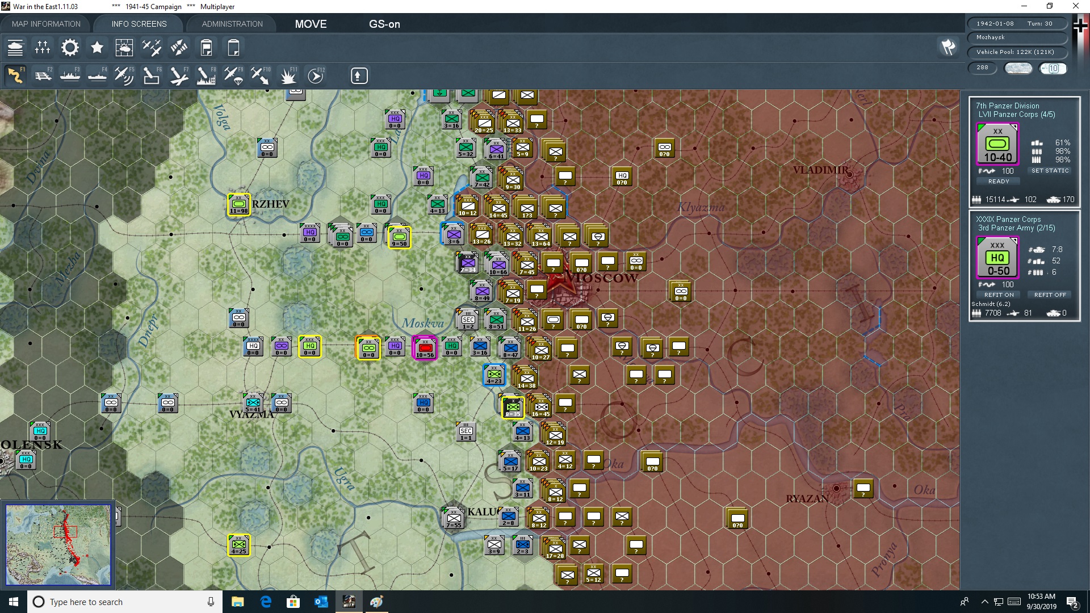Click the minimap in the bottom-left corner

point(58,545)
